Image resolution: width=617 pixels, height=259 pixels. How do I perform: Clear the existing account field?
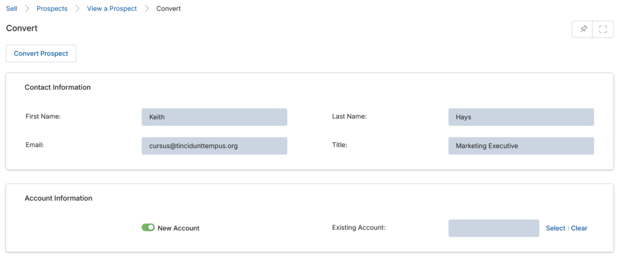pos(579,228)
